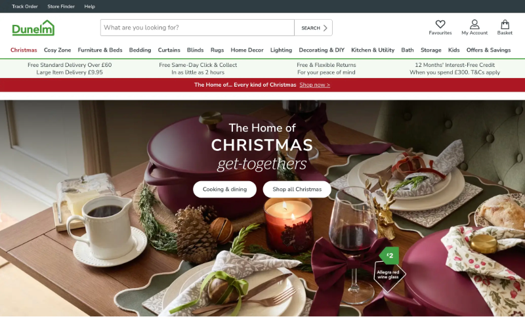Go to Track Order
This screenshot has width=525, height=317.
coord(25,7)
